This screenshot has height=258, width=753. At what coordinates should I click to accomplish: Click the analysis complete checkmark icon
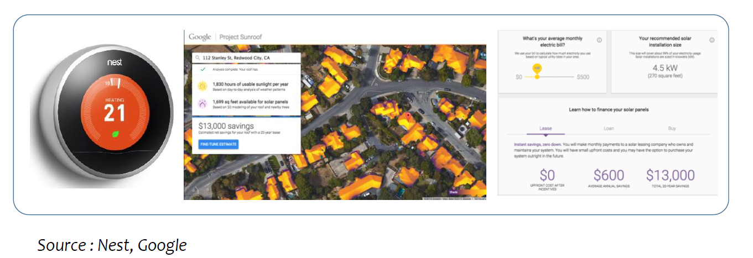[202, 70]
